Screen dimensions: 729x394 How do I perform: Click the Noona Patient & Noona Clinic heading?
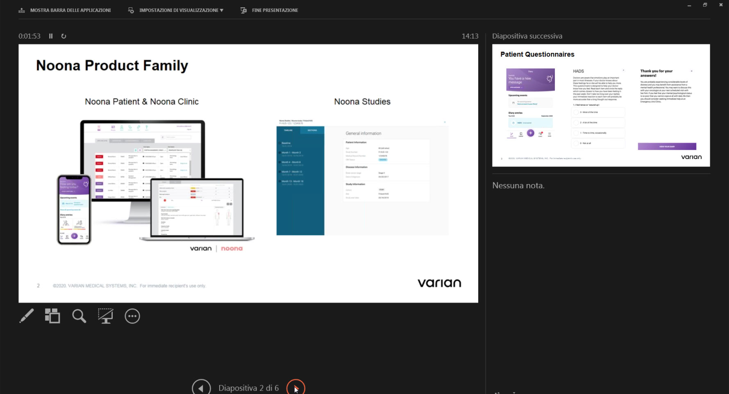[142, 102]
